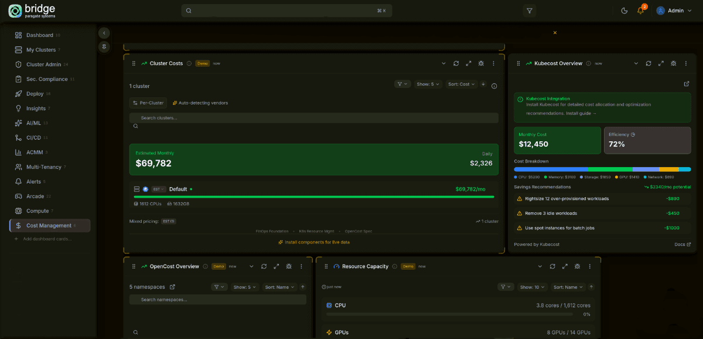
Task: Grab the Cluster Costs drag handle
Action: [134, 63]
